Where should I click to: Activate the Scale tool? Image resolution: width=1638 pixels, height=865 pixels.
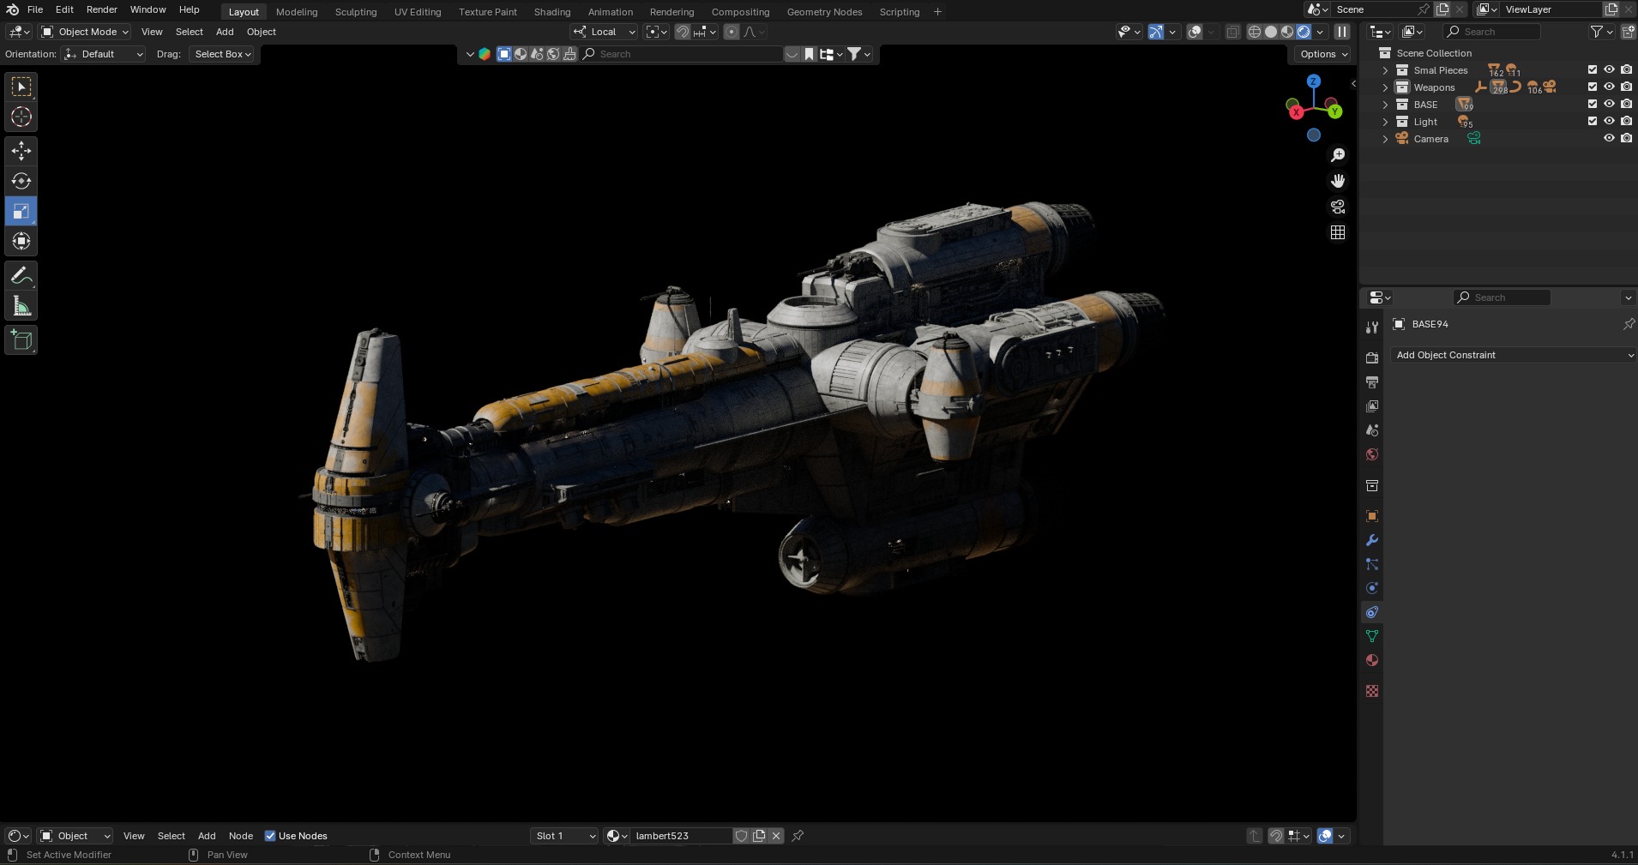point(21,211)
